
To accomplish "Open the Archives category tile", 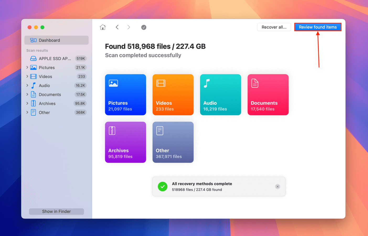I will tap(125, 142).
